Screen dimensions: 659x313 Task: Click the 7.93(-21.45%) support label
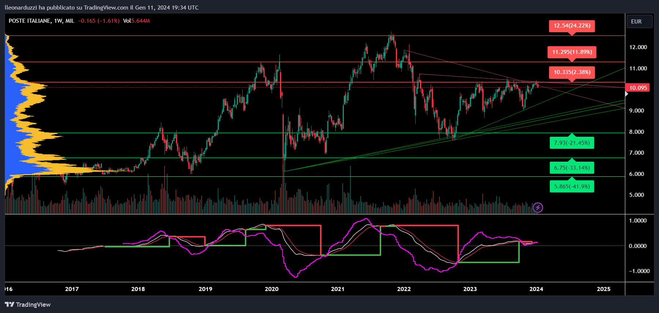[572, 143]
